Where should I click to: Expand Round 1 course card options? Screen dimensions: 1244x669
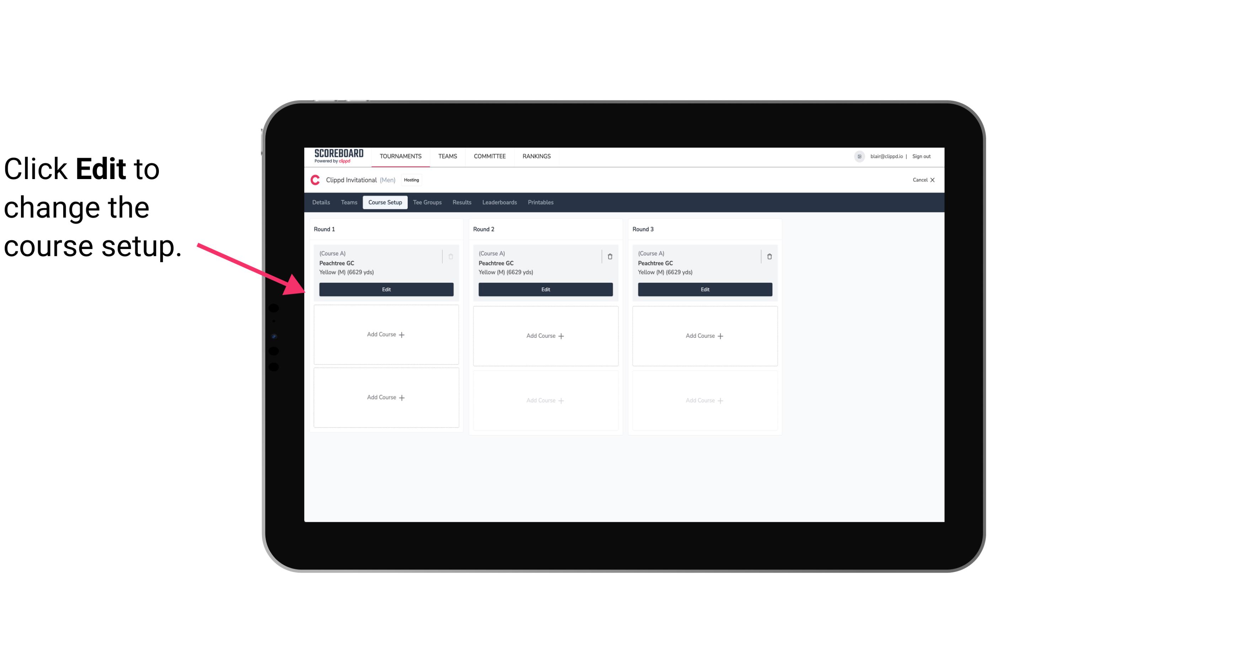[x=450, y=256]
